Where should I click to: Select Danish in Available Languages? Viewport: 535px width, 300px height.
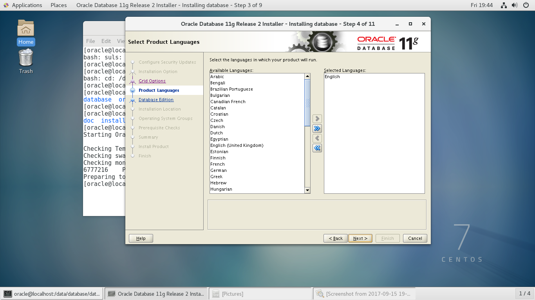[257, 127]
